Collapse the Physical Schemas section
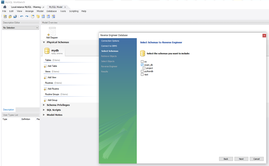The height and width of the screenshot is (166, 269). tap(44, 42)
